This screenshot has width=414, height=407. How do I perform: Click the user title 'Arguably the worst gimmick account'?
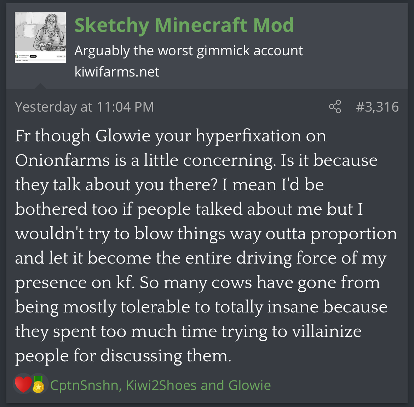[189, 51]
